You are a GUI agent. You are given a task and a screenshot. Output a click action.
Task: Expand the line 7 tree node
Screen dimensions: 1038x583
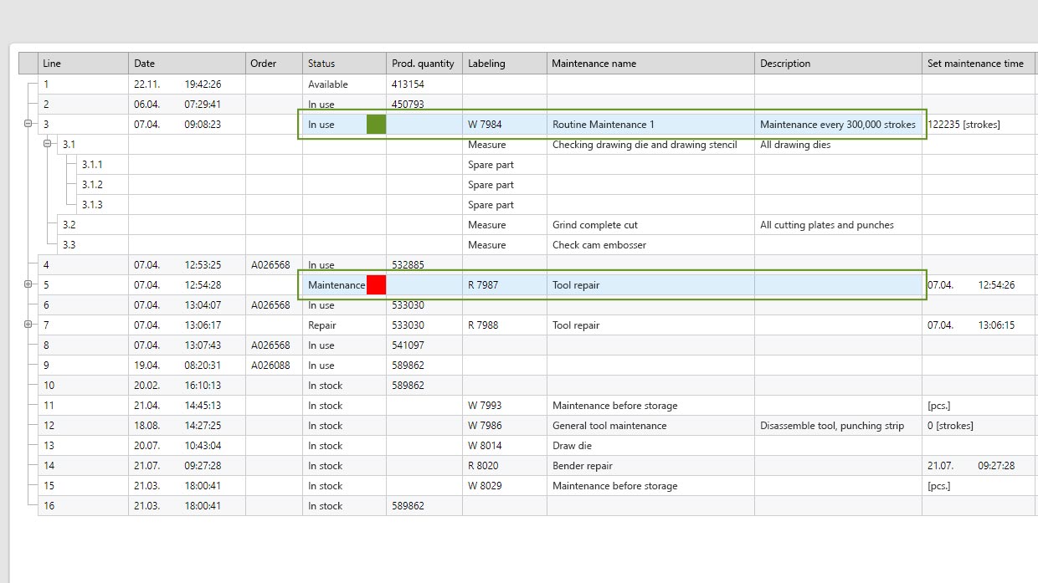[28, 325]
